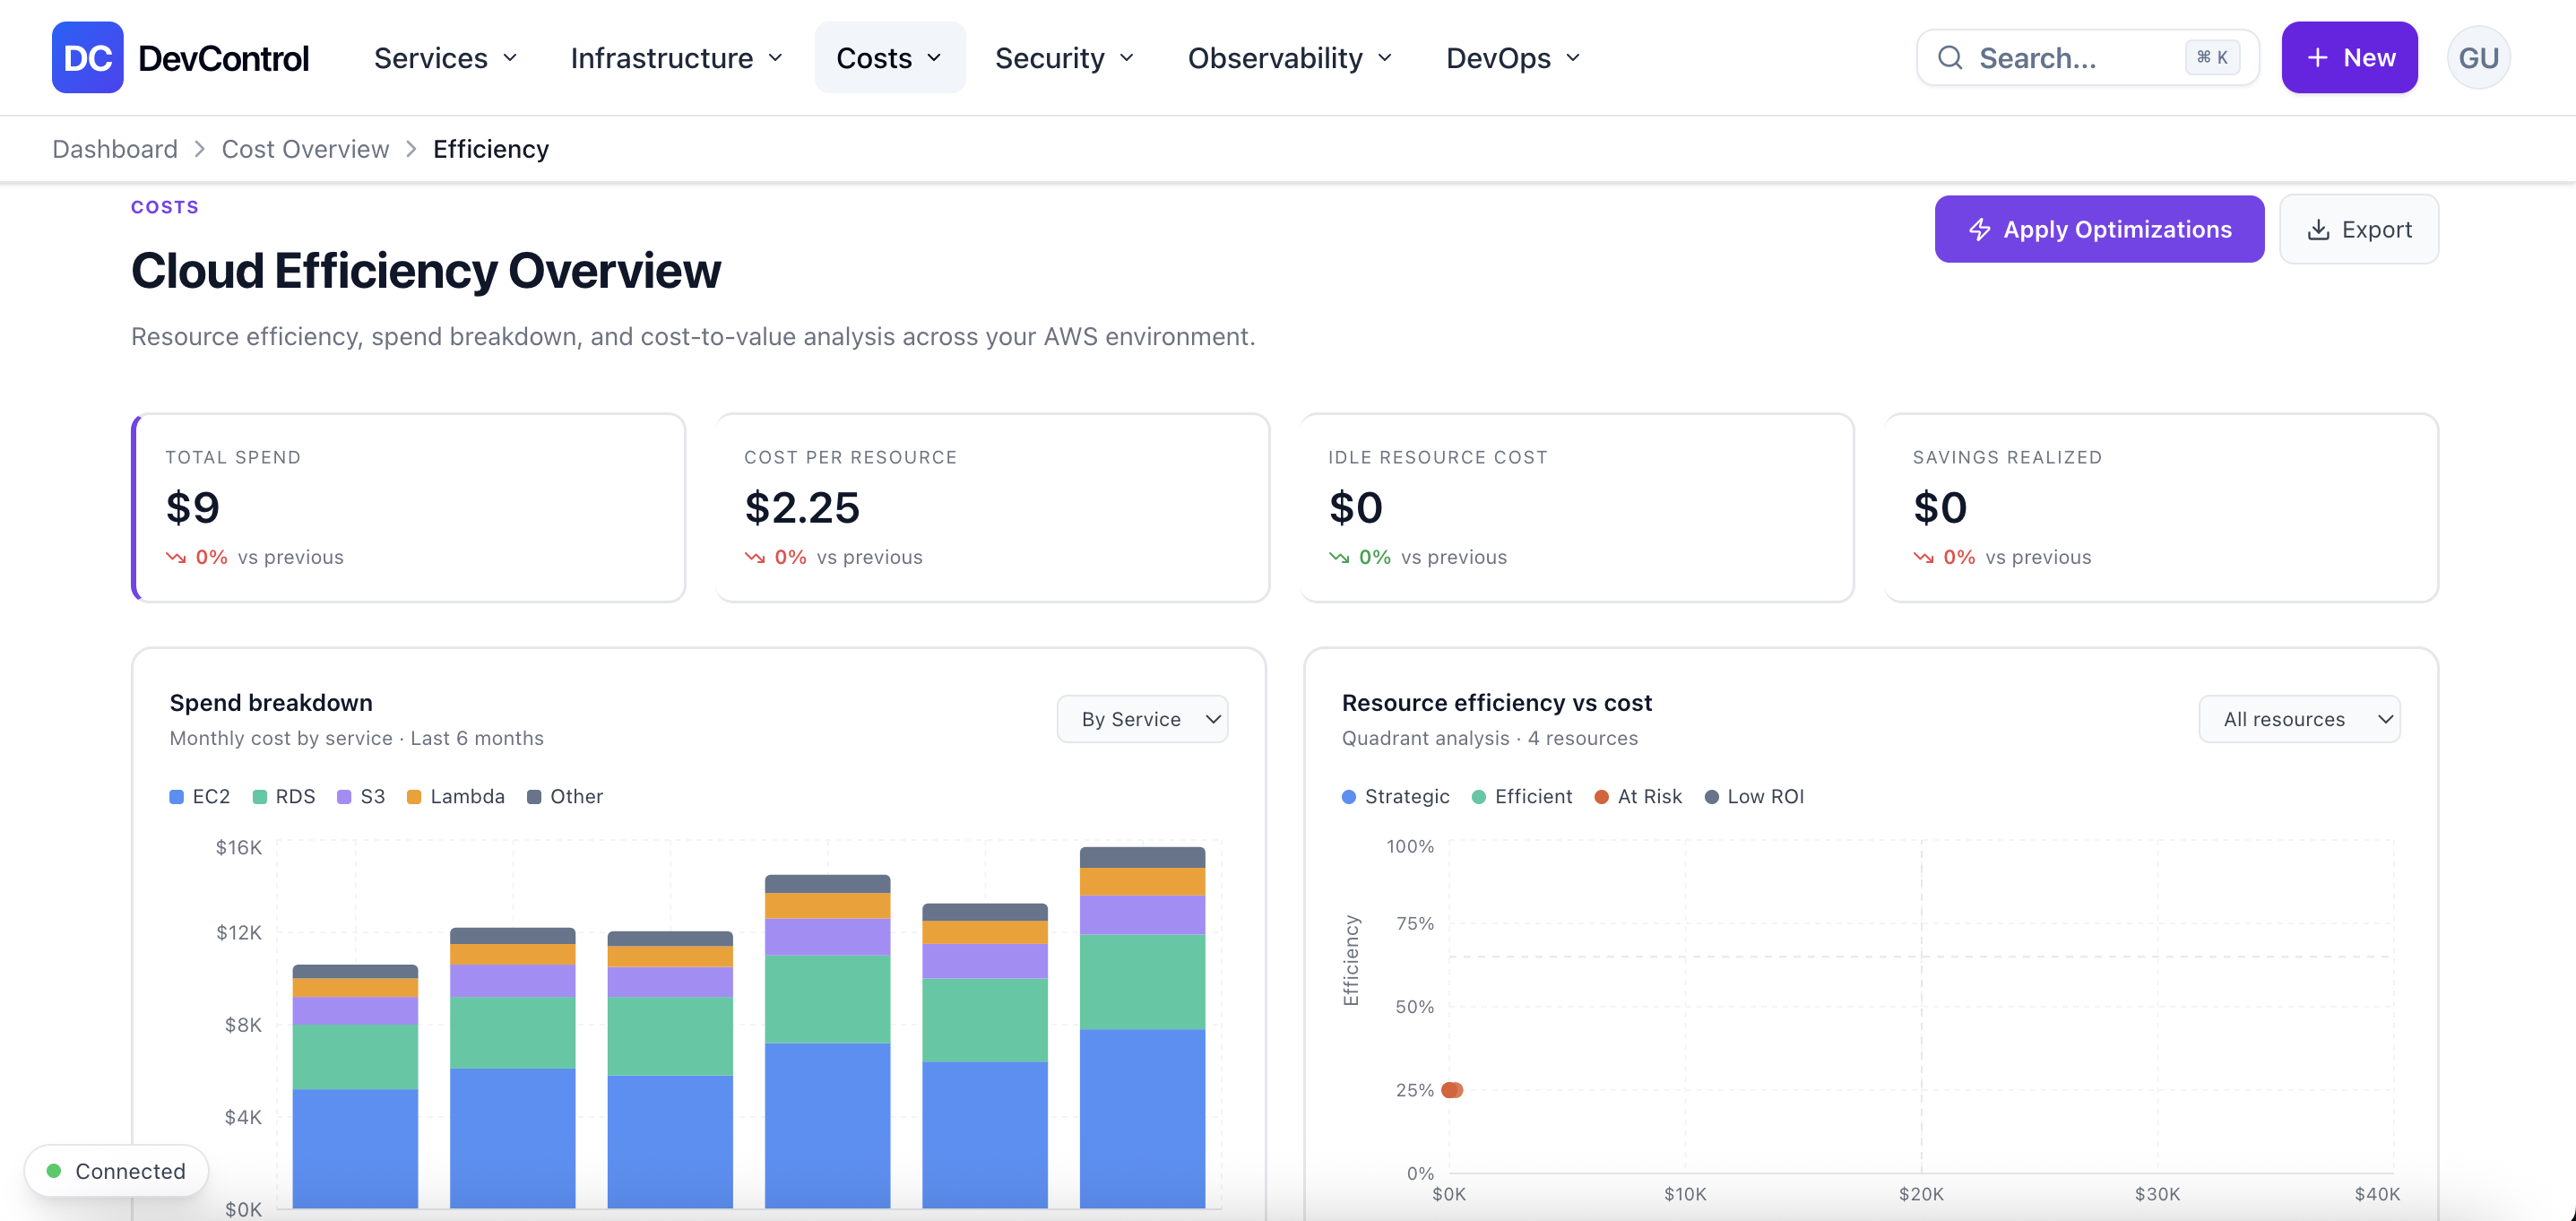
Task: Click the DC DevControl logo icon
Action: (x=88, y=57)
